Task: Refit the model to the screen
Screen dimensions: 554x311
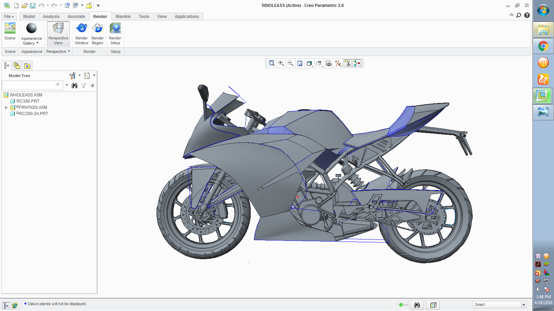Action: (x=272, y=63)
